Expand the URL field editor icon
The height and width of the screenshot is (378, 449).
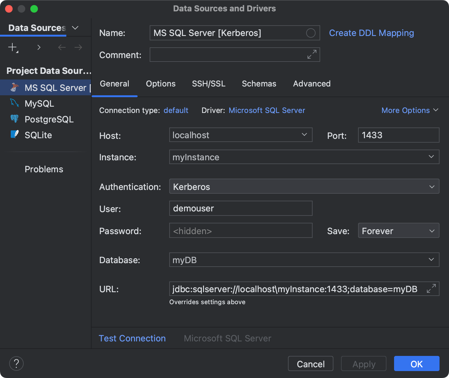[432, 288]
